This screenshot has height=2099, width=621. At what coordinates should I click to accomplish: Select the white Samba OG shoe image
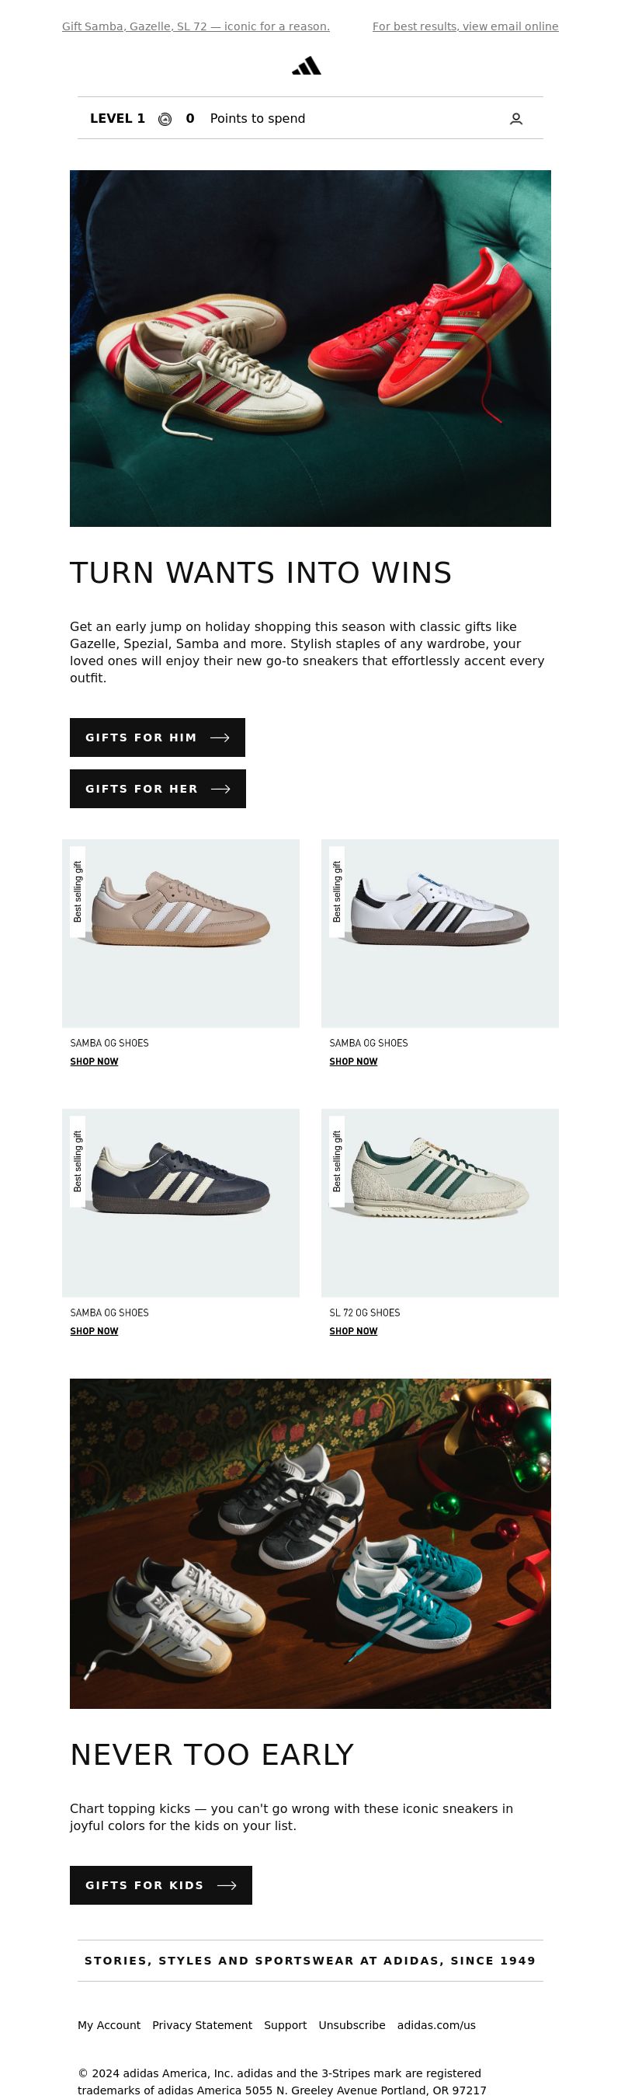(x=439, y=933)
